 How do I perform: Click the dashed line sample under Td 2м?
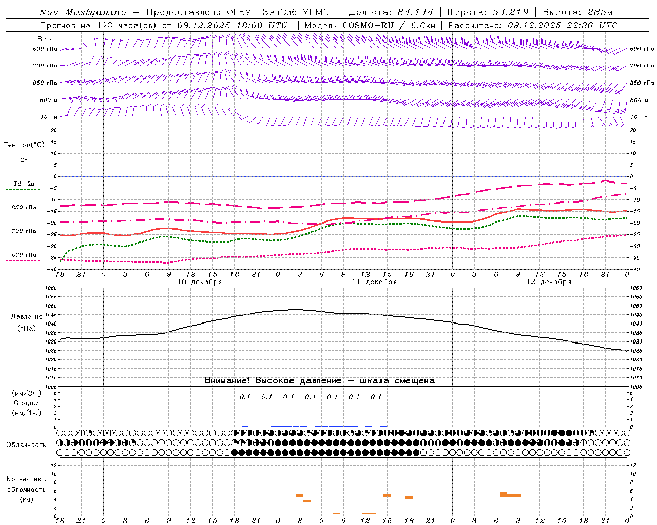click(x=23, y=190)
